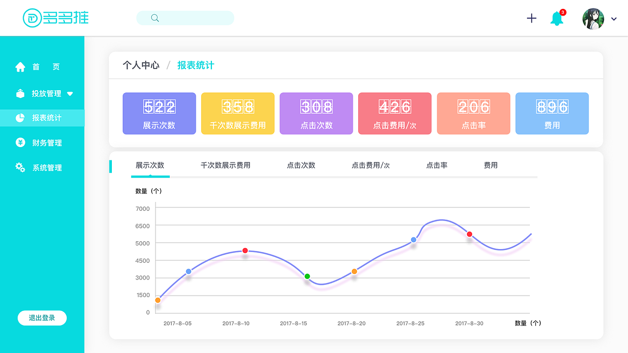Click the 2017-8-15 axis label

[293, 324]
